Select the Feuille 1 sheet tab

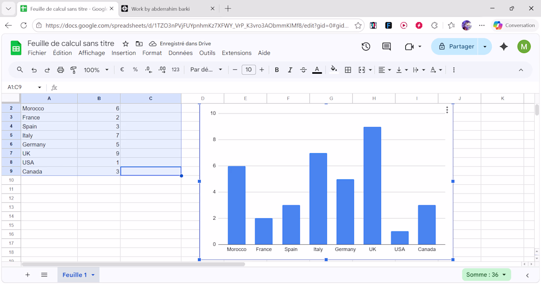click(78, 275)
